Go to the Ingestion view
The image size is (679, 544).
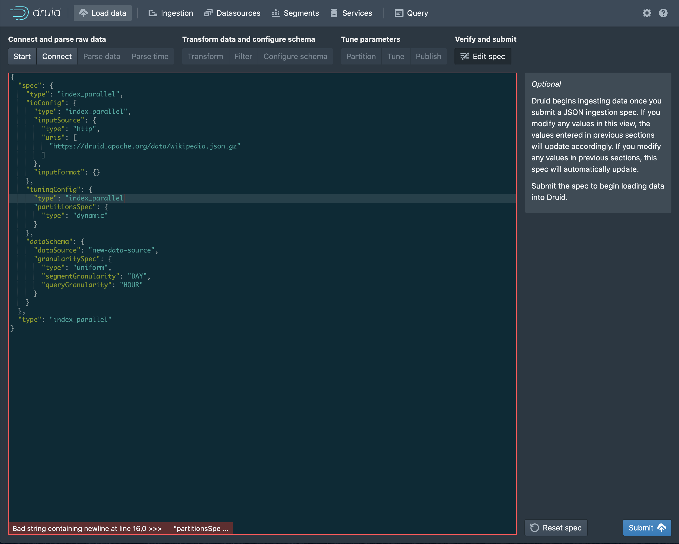tap(171, 13)
